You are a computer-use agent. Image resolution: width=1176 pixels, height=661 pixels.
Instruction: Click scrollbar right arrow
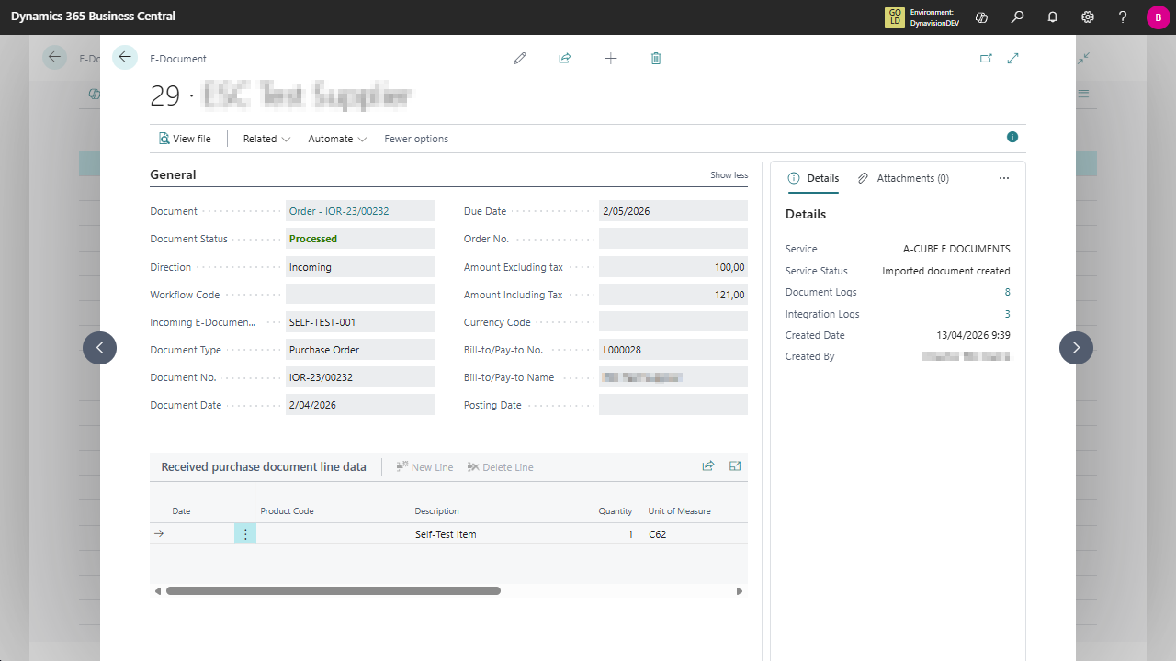[x=740, y=591]
